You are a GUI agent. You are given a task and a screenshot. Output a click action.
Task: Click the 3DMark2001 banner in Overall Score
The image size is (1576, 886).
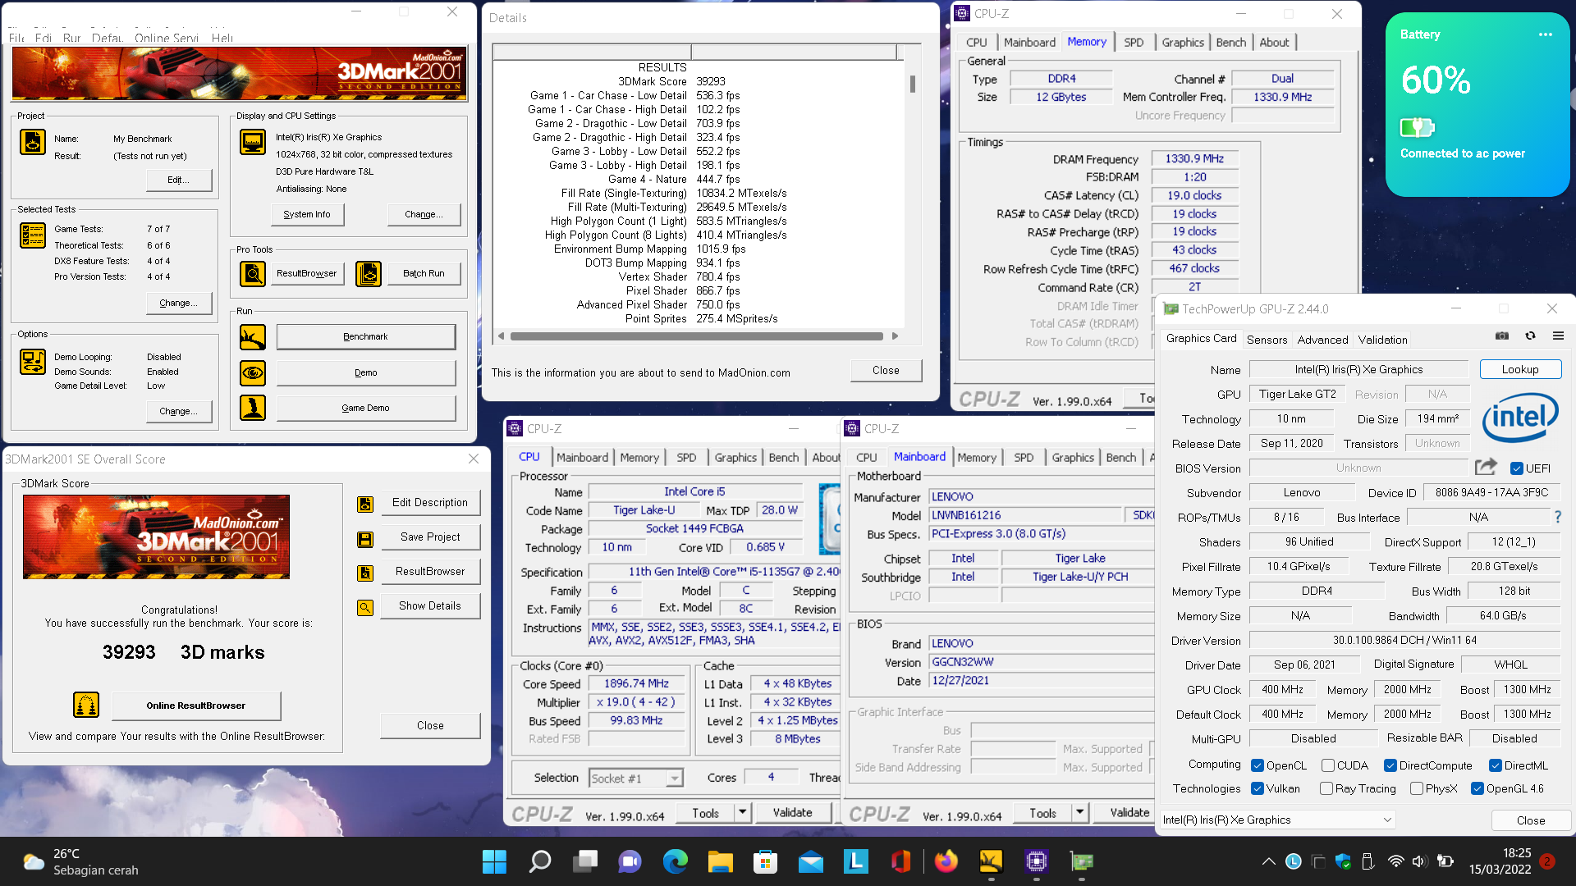click(156, 537)
